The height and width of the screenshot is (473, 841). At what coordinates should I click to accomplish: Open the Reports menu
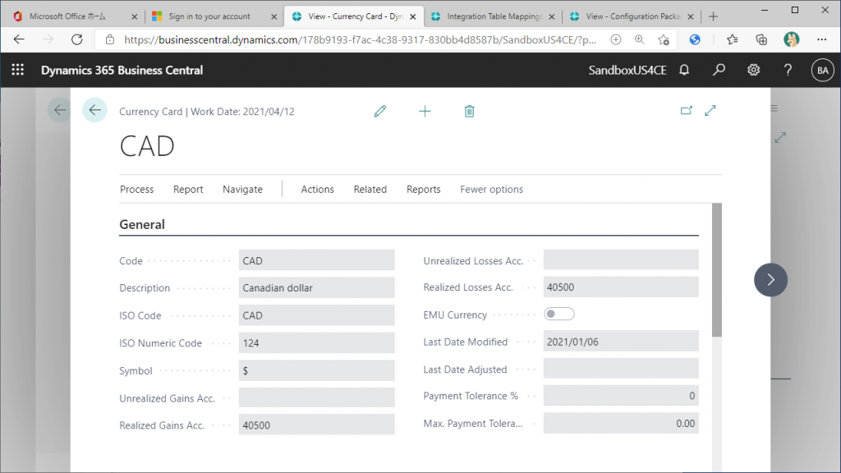[x=424, y=190]
